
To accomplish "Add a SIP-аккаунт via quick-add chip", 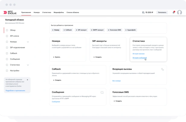I will (x=81, y=30).
